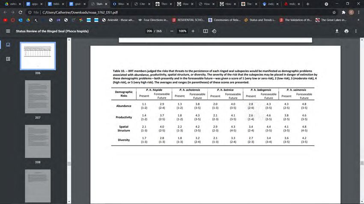Open the X bookmark icon
Screen dimensions: 364x204
36,20
